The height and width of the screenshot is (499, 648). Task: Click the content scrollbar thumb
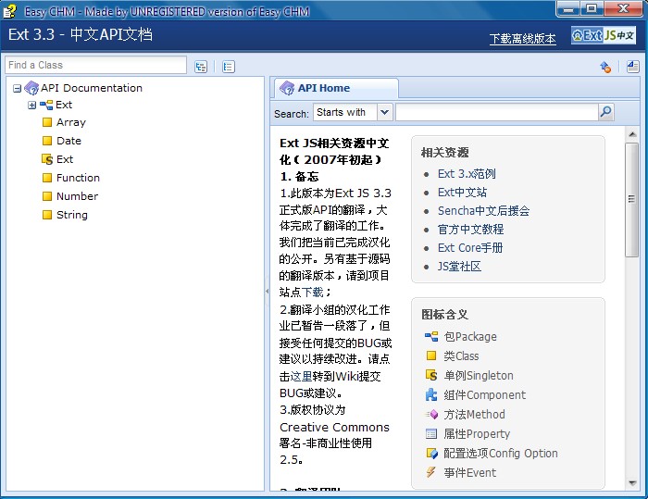631,200
